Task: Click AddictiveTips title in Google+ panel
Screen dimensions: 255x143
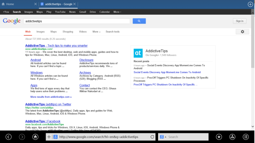Action: click(156, 51)
